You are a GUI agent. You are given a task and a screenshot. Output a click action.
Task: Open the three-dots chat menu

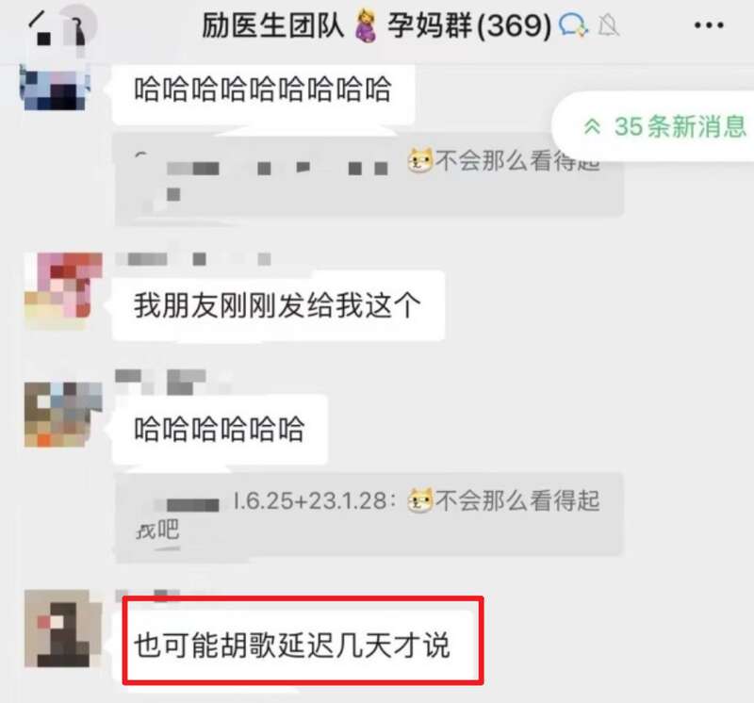tap(709, 25)
